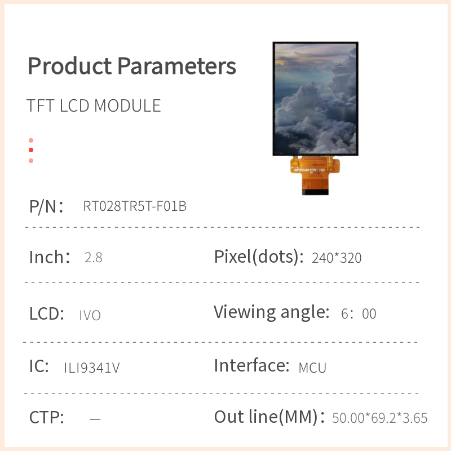Click the Inch value 2.8
451x451 pixels.
93,258
